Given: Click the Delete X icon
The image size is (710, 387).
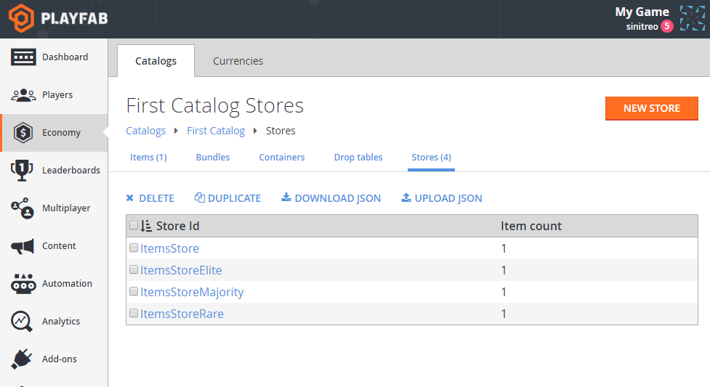Looking at the screenshot, I should [x=130, y=197].
